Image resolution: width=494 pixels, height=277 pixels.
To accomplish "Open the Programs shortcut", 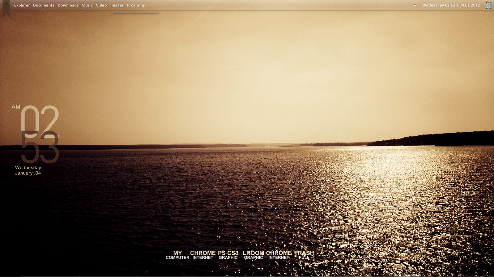I will [136, 5].
